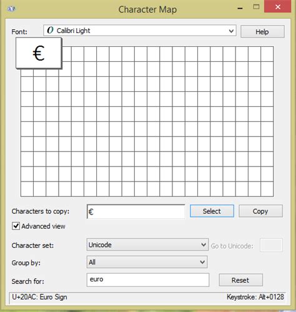
Task: Click the enlarged Euro sign character cell
Action: [x=39, y=53]
